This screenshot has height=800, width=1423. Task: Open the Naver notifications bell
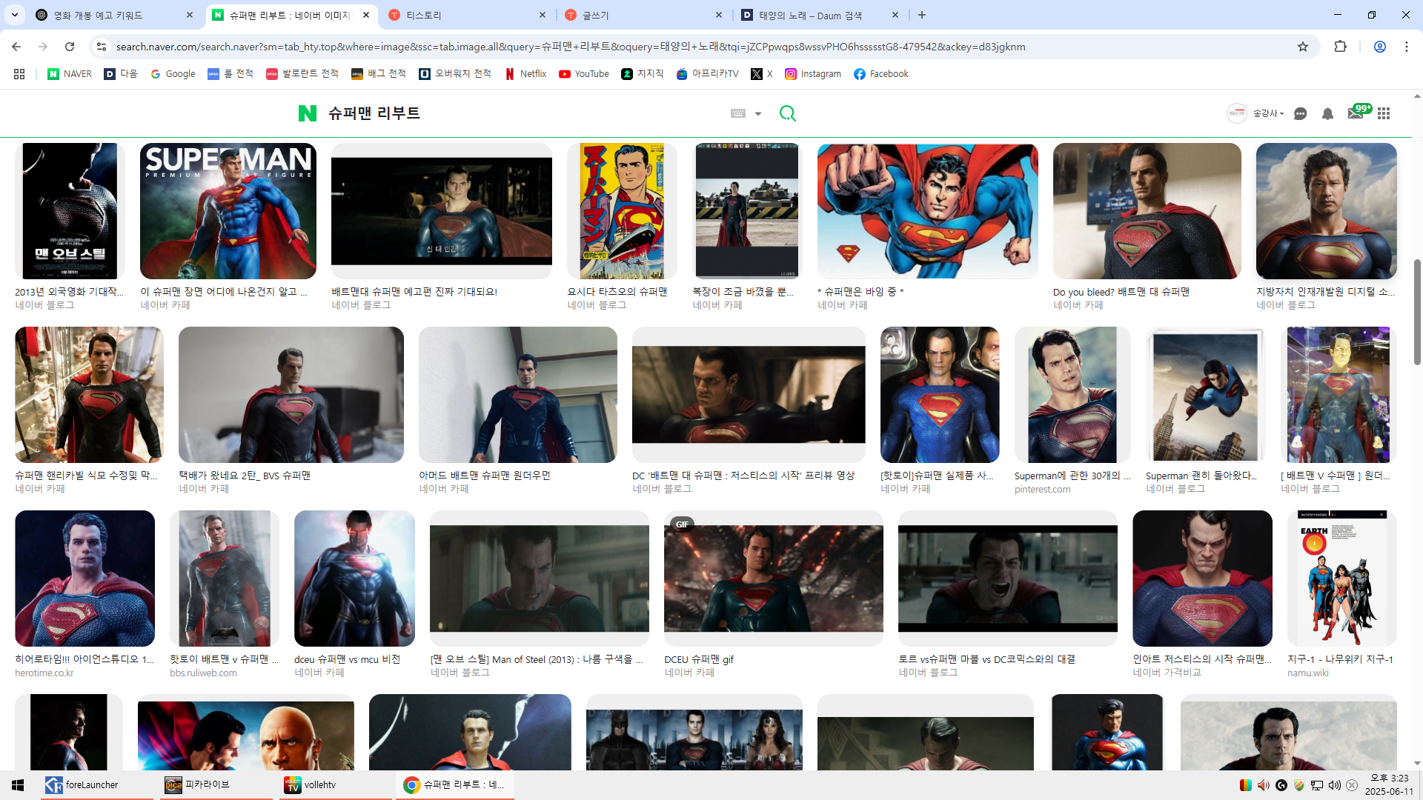tap(1327, 113)
